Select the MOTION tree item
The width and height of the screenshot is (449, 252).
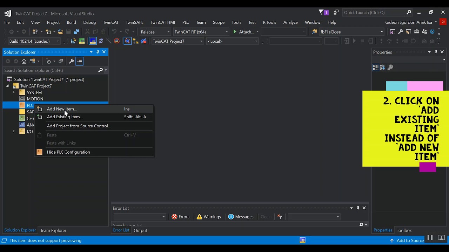coord(35,99)
